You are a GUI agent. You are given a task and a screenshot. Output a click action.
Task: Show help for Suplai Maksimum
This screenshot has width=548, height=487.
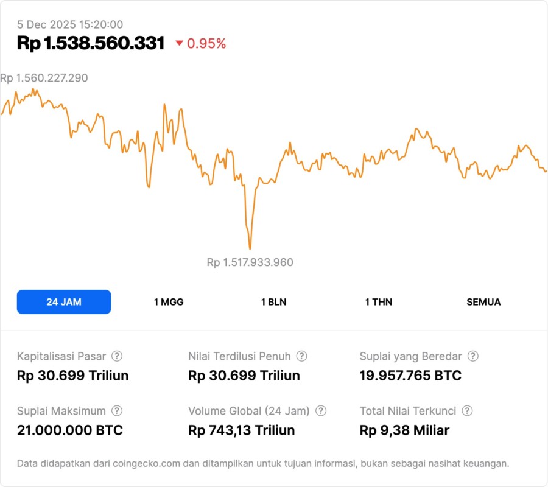click(117, 411)
